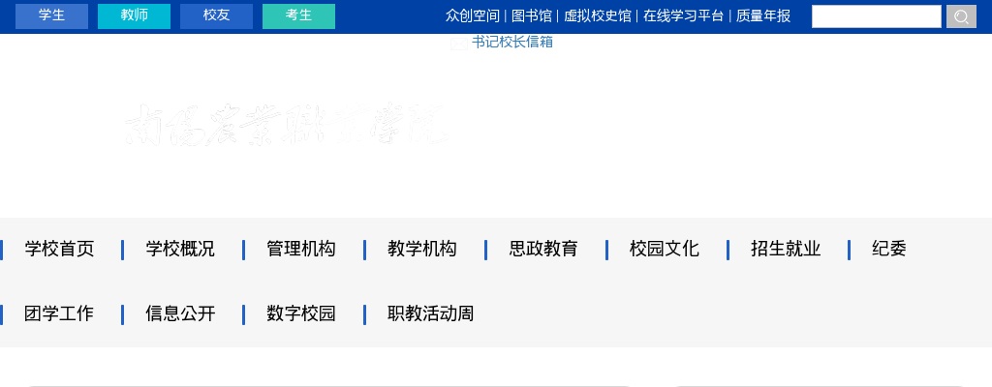Viewport: 992px width, 387px height.
Task: Select the 学校概况 menu item
Action: [180, 250]
